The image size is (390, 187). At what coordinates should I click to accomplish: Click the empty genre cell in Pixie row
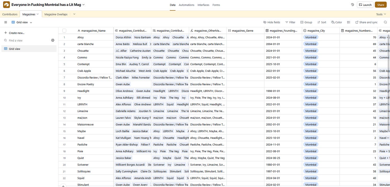[x=245, y=151]
